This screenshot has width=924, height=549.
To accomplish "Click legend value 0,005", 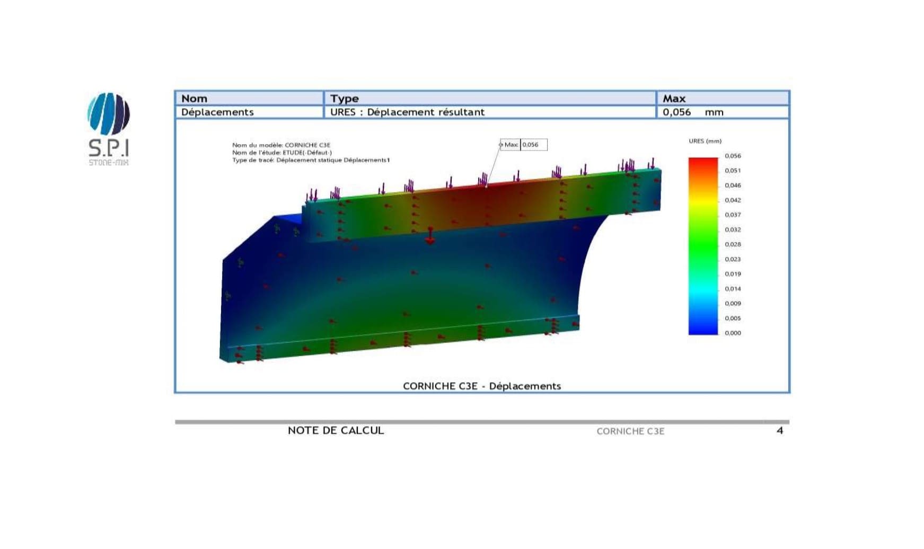I will tap(733, 318).
